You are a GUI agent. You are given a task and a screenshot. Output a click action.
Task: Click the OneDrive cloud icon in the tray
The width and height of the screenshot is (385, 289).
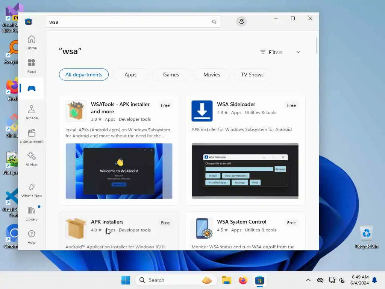click(320, 280)
